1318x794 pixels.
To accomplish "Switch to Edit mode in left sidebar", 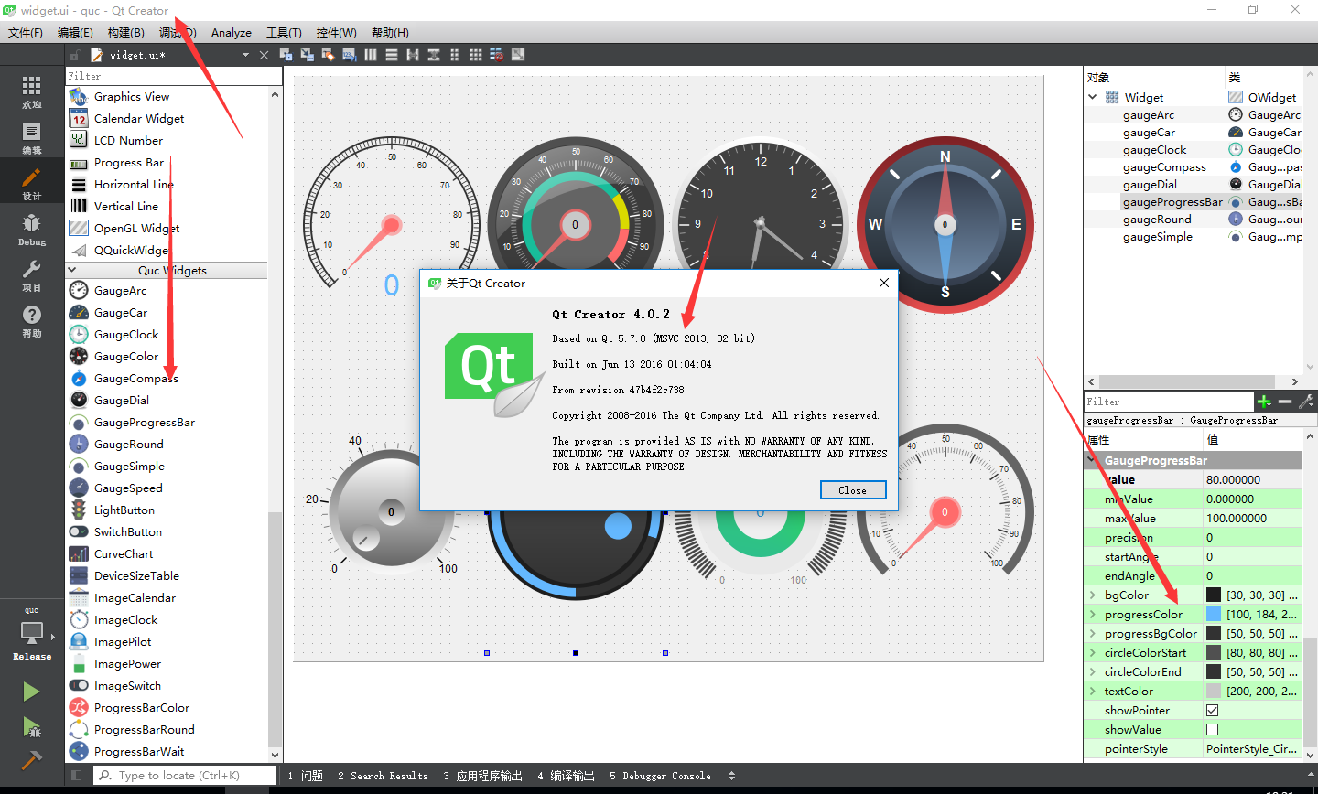I will point(32,136).
